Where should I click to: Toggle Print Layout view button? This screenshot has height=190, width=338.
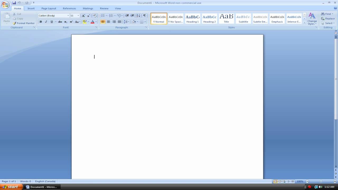point(276,181)
